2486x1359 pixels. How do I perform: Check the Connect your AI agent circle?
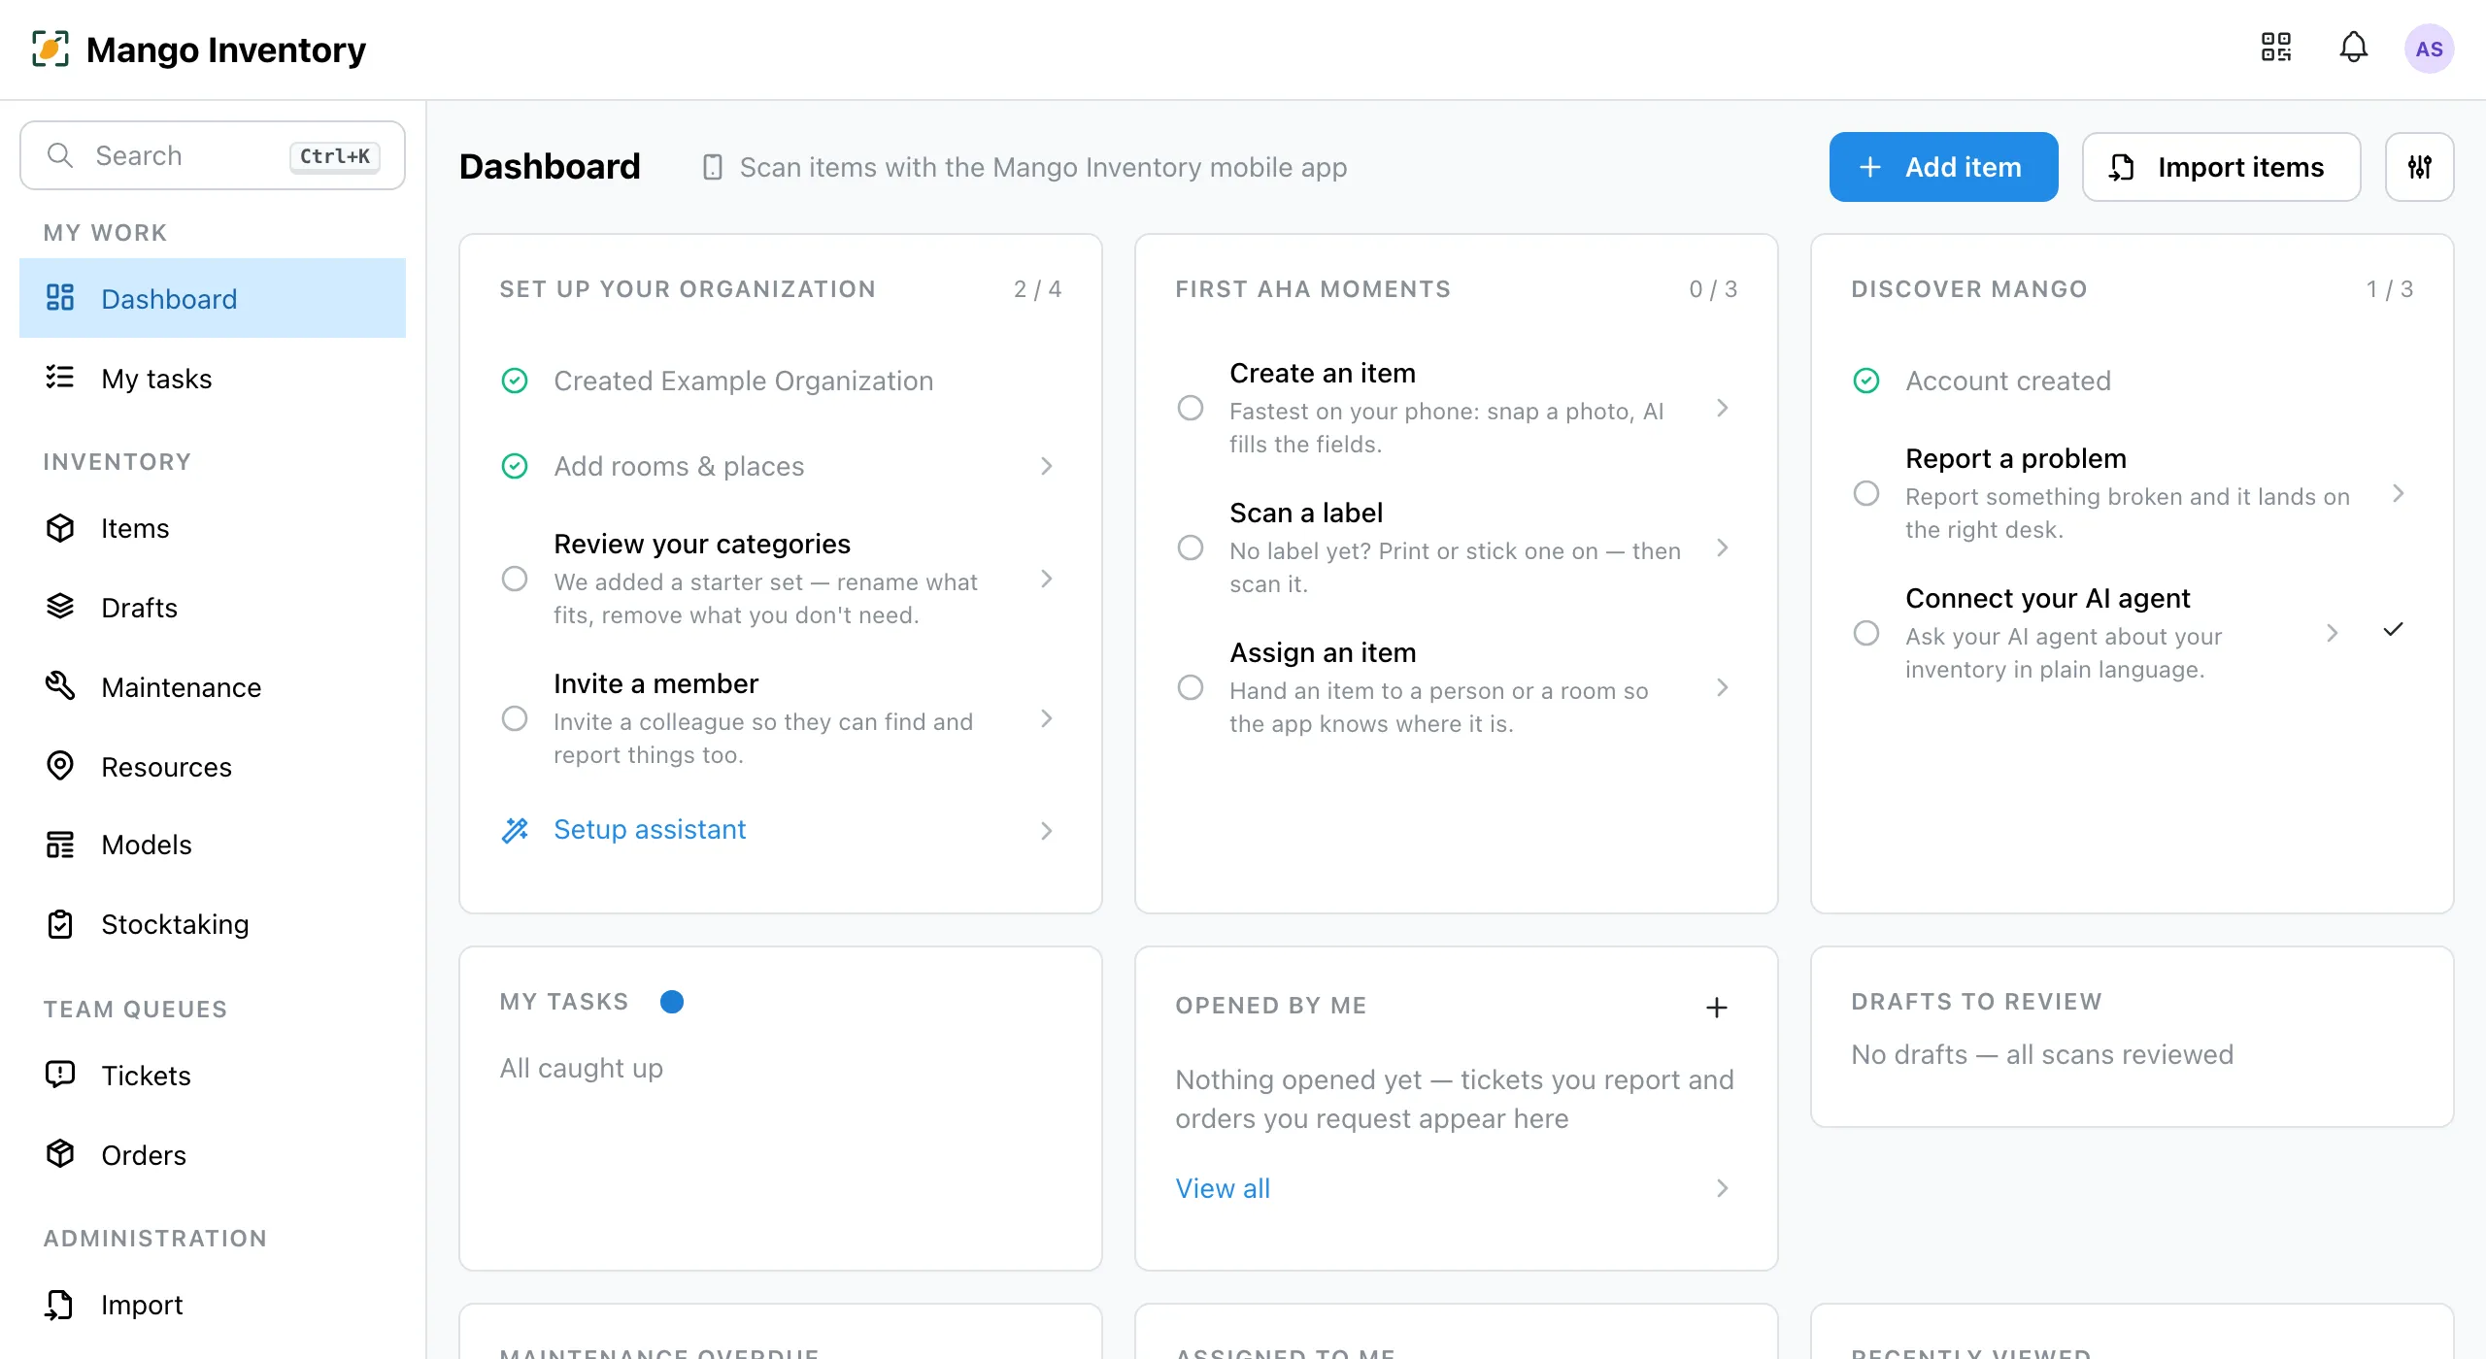(1866, 633)
